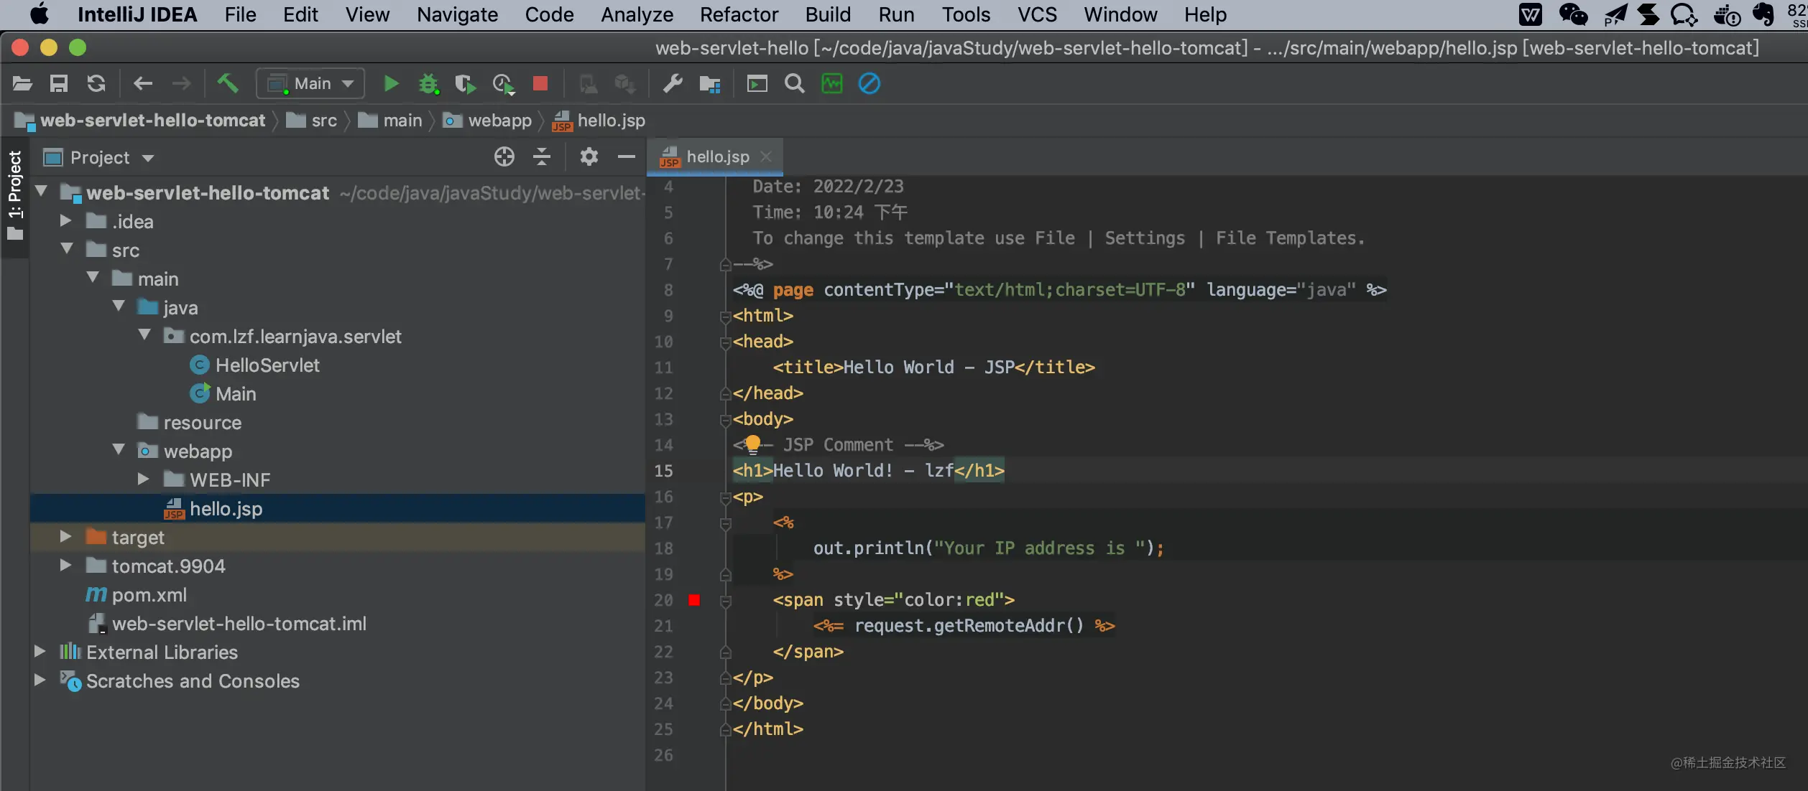This screenshot has height=791, width=1808.
Task: Open Settings with the wrench icon
Action: pyautogui.click(x=673, y=84)
